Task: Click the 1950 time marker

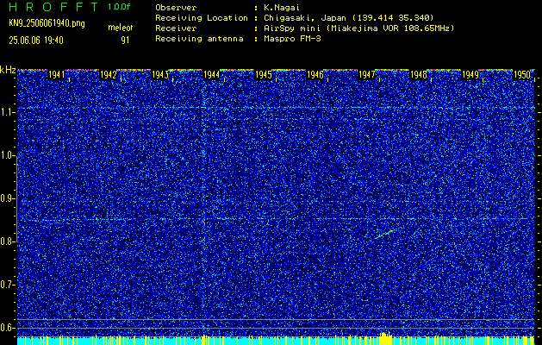Action: click(522, 75)
